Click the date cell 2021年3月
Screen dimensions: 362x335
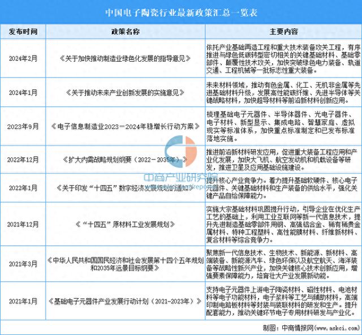click(x=23, y=264)
